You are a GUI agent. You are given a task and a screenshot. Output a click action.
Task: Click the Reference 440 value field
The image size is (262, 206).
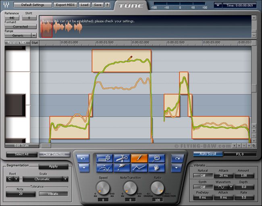12,18
